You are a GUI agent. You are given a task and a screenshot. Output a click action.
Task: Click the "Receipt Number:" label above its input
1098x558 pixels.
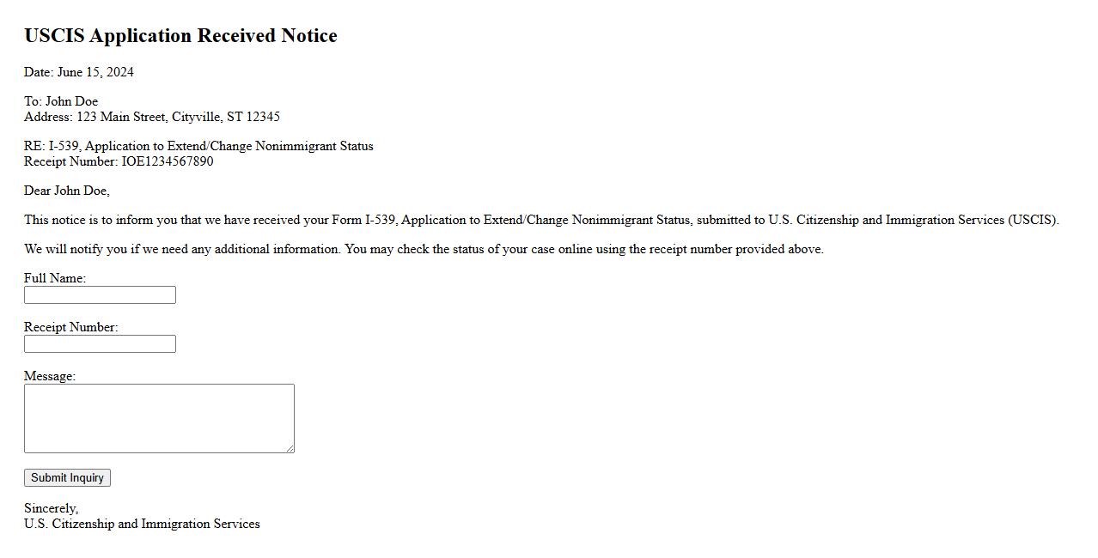pyautogui.click(x=70, y=327)
